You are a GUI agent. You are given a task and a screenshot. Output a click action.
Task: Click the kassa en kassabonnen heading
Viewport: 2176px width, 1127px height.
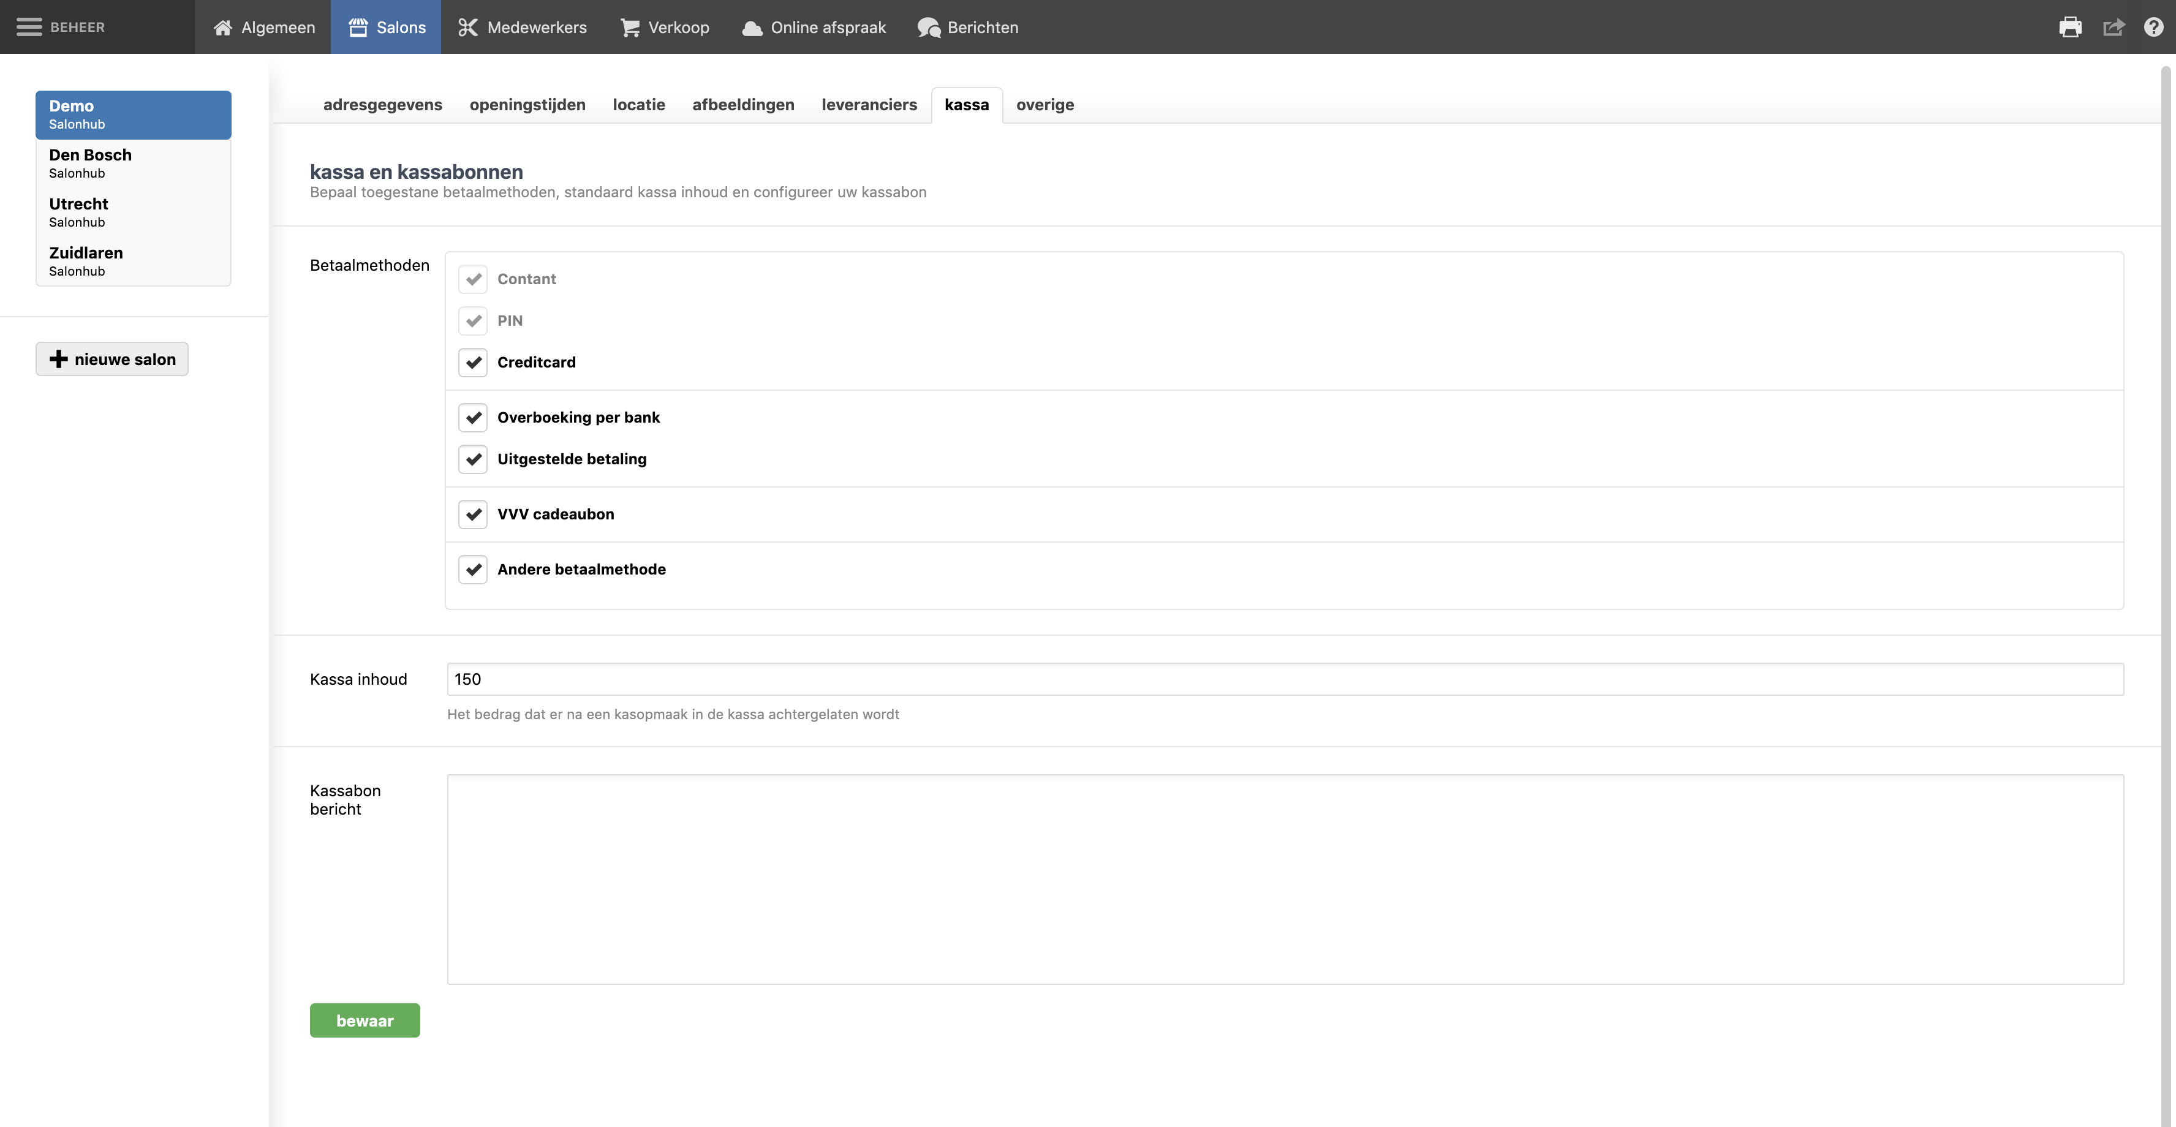click(417, 171)
